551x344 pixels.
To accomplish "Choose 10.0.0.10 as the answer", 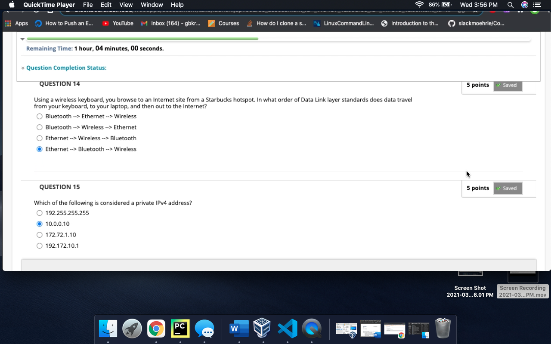I will coord(40,224).
